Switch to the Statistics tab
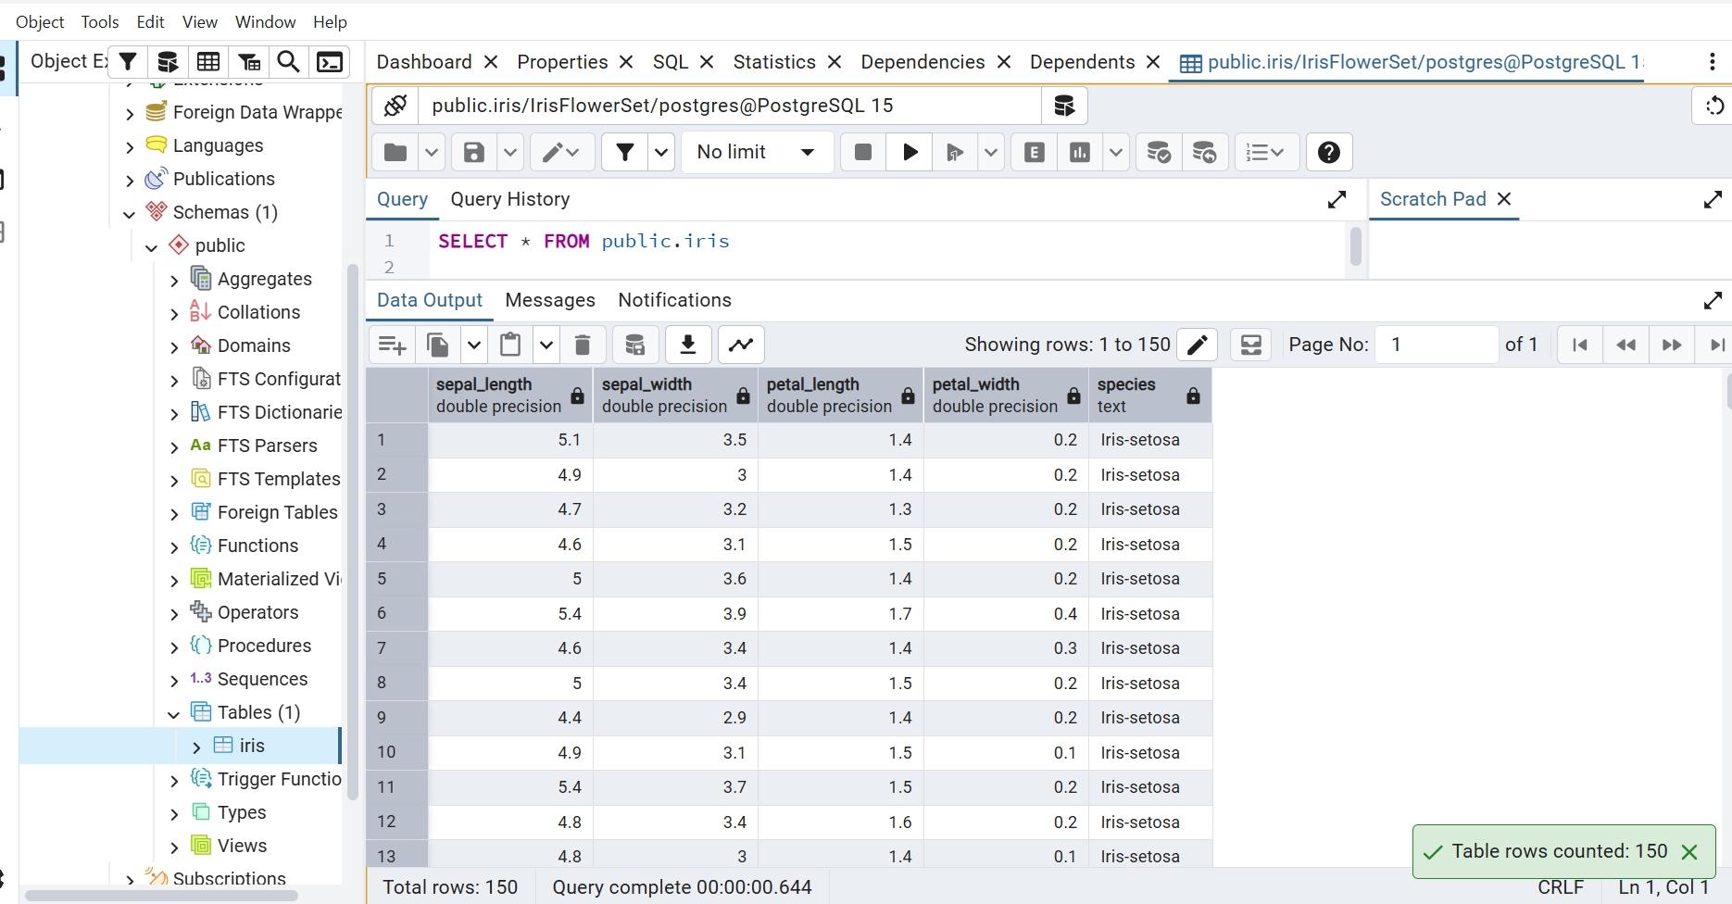 tap(774, 62)
